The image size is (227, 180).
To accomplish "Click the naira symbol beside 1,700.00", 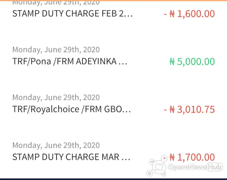I will 172,157.
